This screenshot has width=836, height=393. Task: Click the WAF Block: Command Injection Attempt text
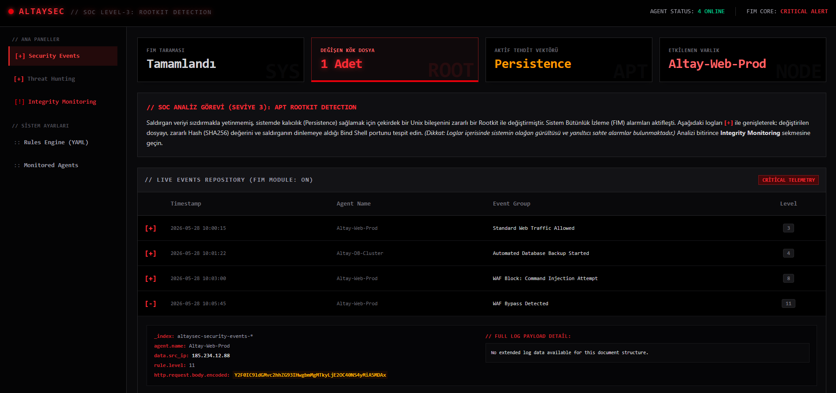click(545, 278)
